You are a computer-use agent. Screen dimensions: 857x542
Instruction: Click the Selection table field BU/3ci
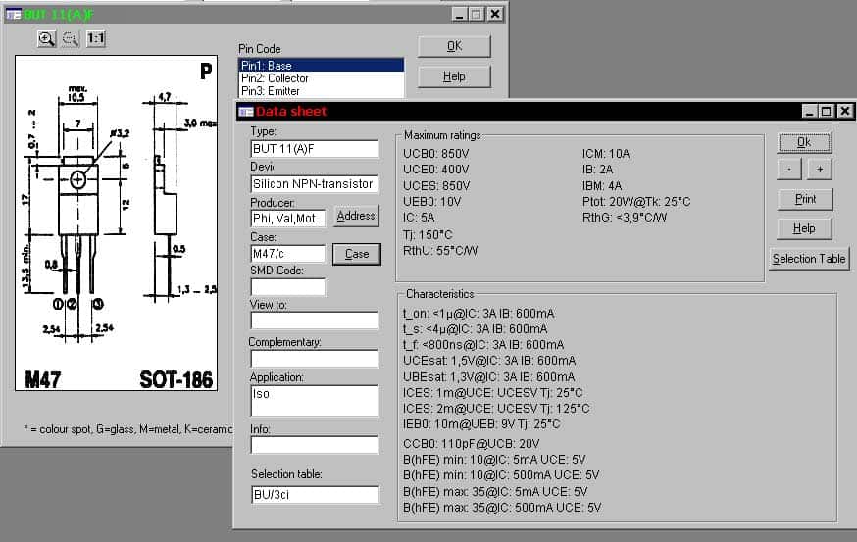click(316, 495)
